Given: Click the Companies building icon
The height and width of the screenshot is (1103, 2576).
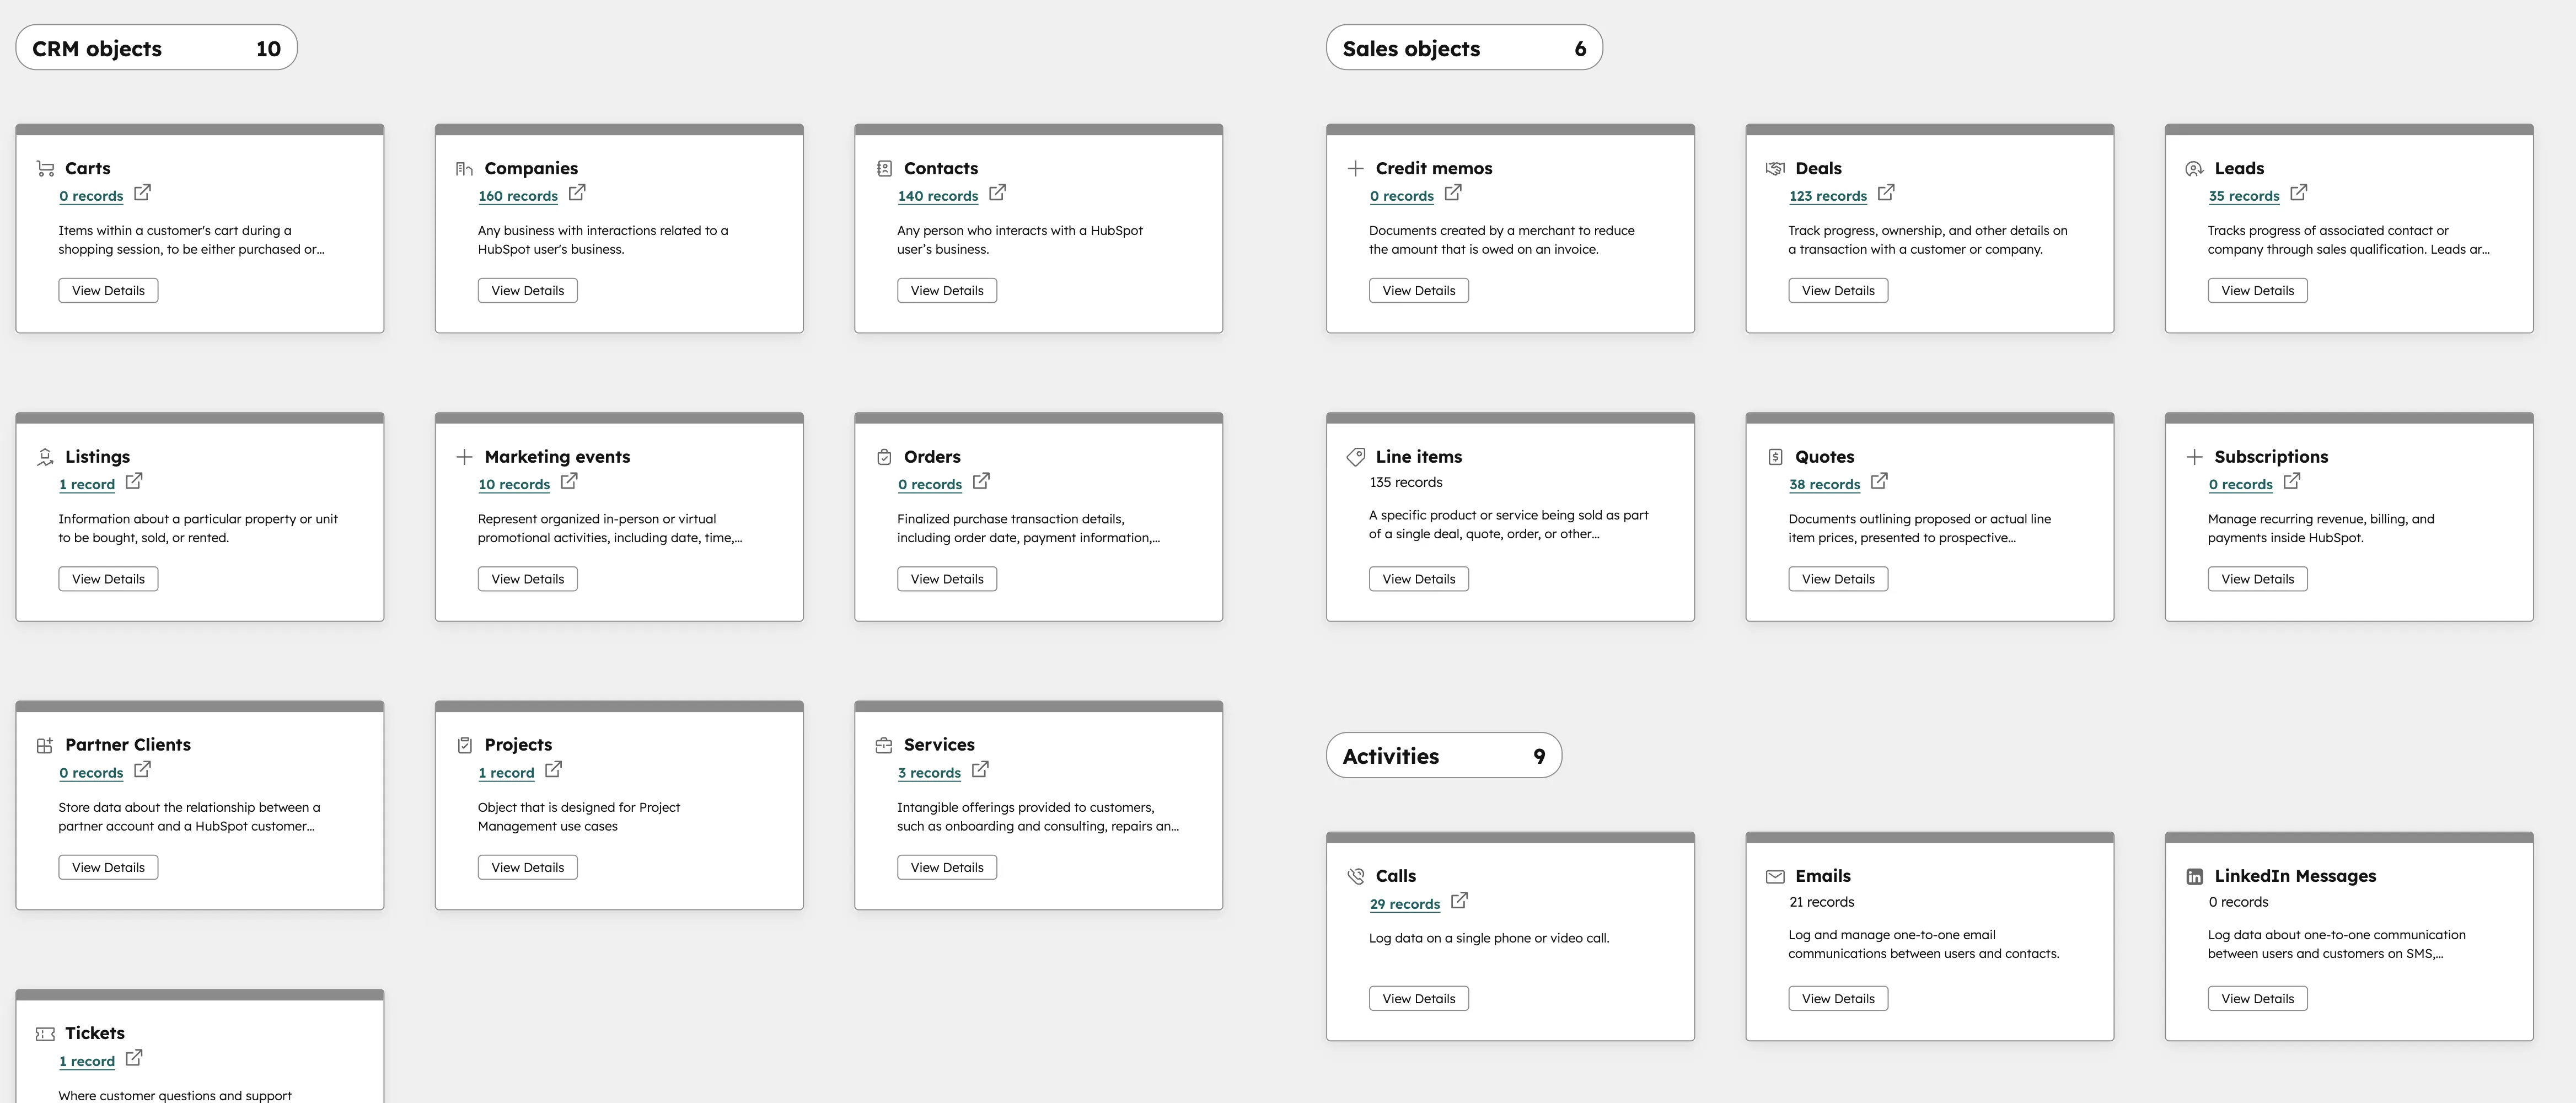Looking at the screenshot, I should point(463,167).
